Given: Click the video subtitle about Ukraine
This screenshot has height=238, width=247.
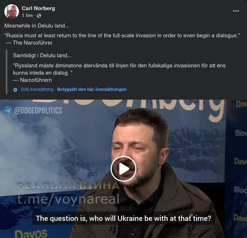Looking at the screenshot, I should tap(123, 218).
